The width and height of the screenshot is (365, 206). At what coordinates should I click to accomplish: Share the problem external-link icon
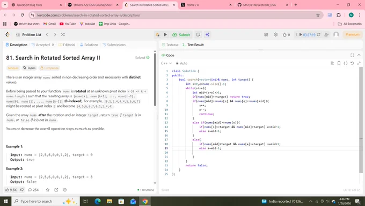pos(56,190)
